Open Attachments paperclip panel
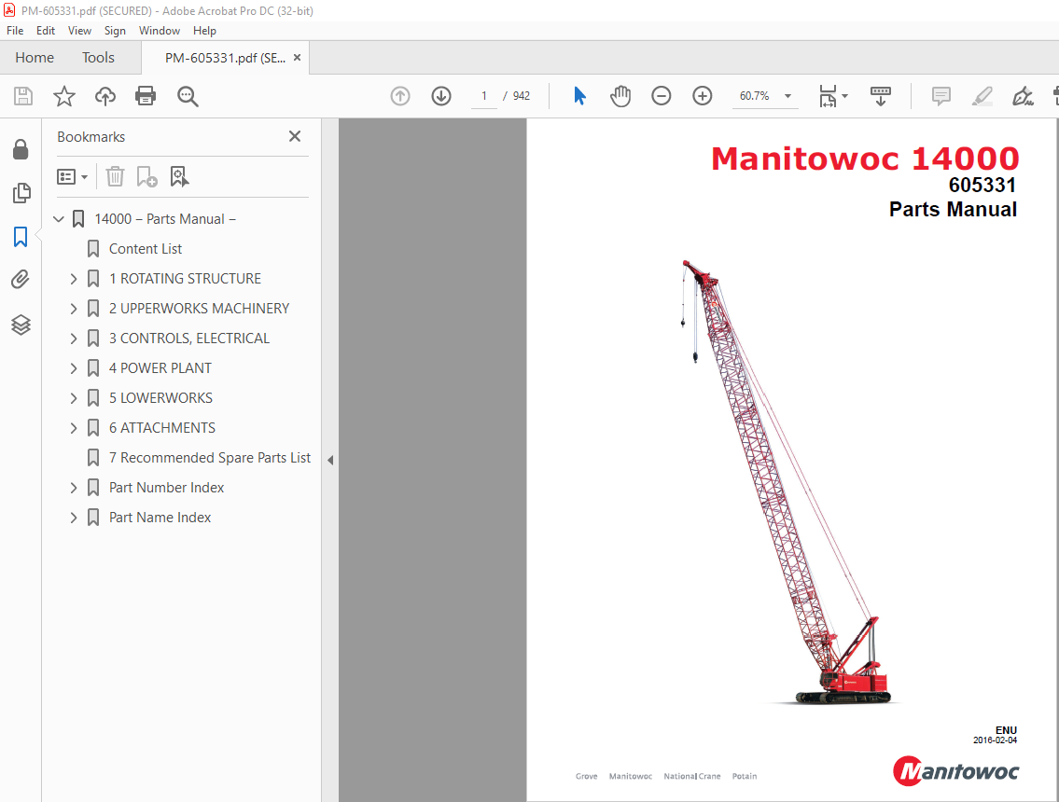1059x802 pixels. (x=21, y=280)
